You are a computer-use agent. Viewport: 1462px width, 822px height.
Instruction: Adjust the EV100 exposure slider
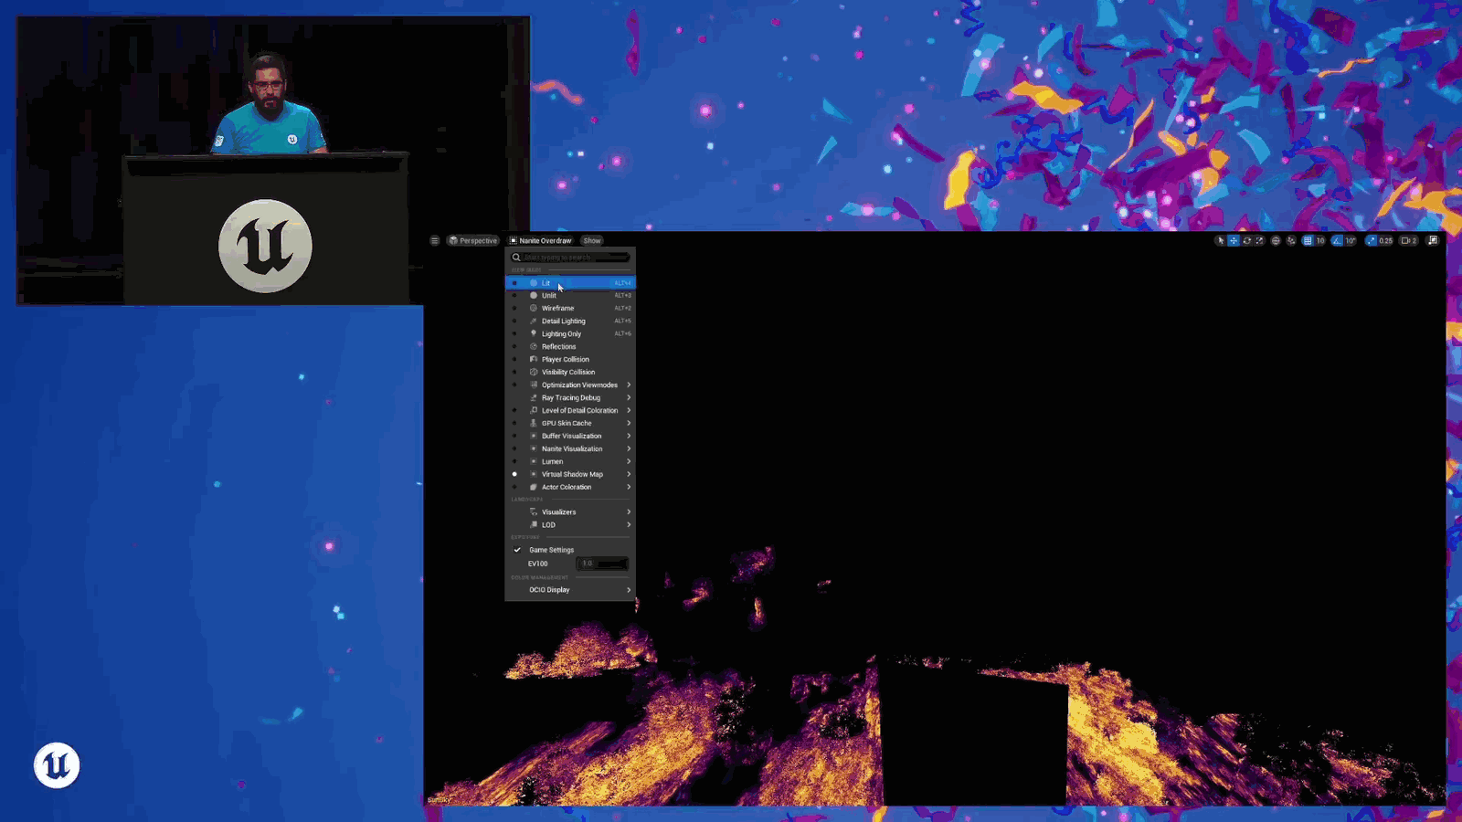602,564
